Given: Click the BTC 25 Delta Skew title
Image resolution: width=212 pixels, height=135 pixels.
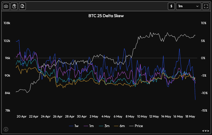Looking at the screenshot, I should (x=106, y=16).
